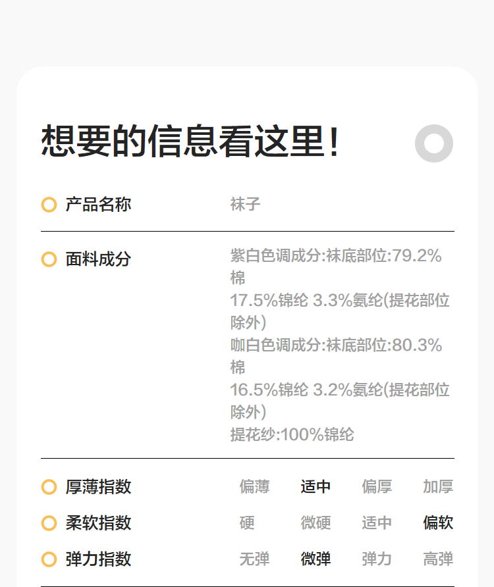Click the bullet icon beside 面料成分
The image size is (494, 587).
pos(49,259)
